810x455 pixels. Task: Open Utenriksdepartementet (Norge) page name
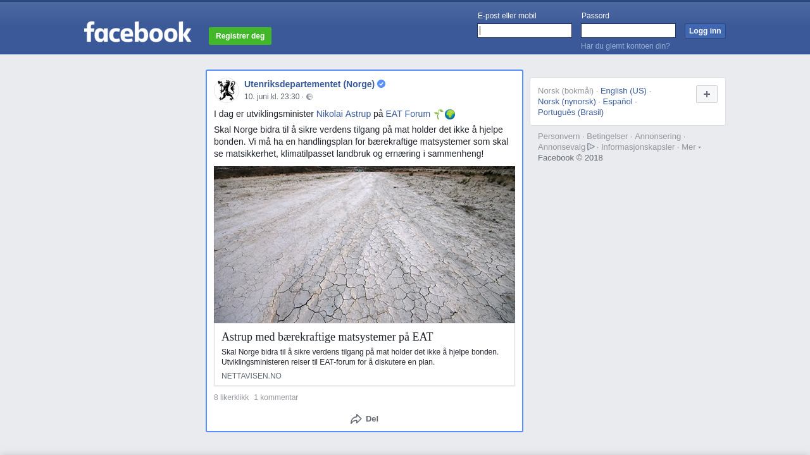coord(309,84)
